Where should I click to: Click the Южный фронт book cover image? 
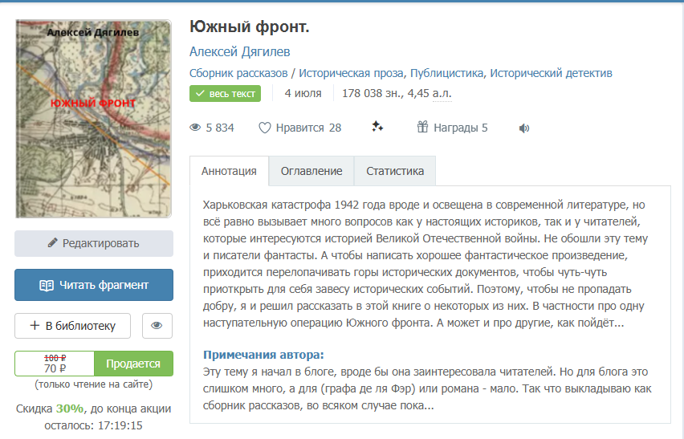click(x=93, y=119)
